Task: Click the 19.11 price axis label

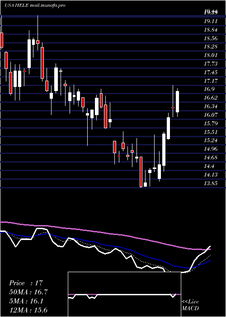Action: click(x=211, y=21)
